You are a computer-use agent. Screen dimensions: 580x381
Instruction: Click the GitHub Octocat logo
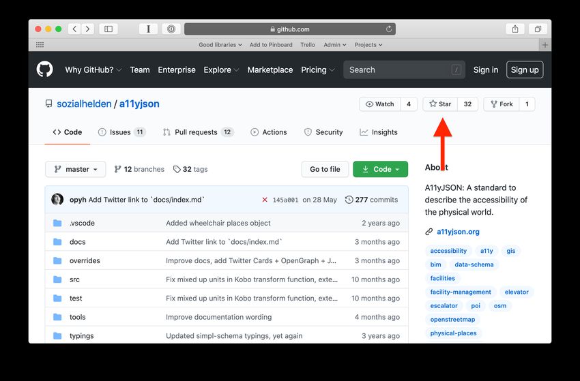45,70
